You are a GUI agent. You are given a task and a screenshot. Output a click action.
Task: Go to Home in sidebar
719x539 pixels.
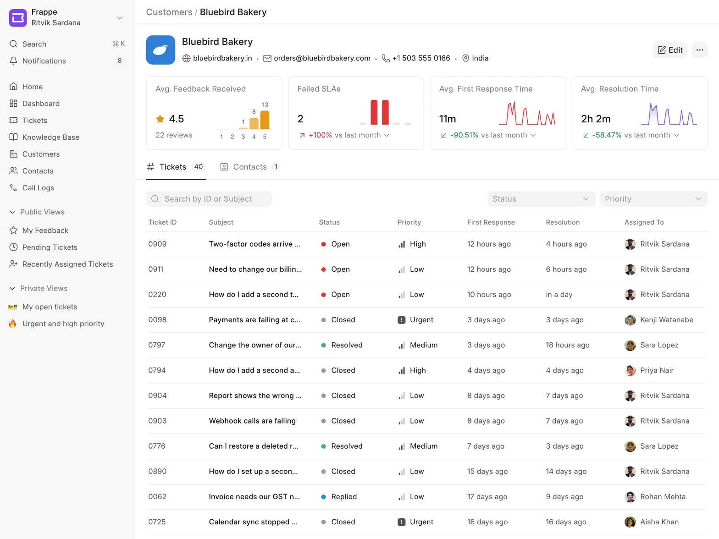pyautogui.click(x=67, y=87)
